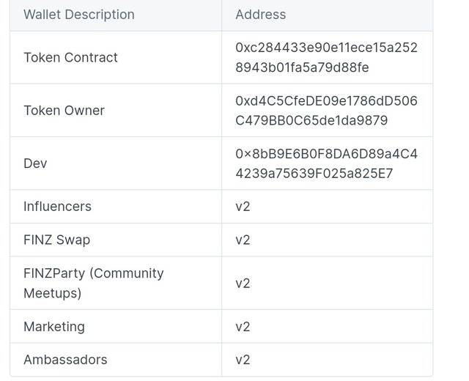469x381 pixels.
Task: Select the FINZ Swap row label
Action: point(56,240)
